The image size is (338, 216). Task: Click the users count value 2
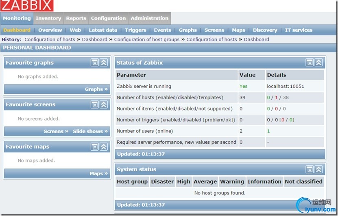[x=241, y=131]
